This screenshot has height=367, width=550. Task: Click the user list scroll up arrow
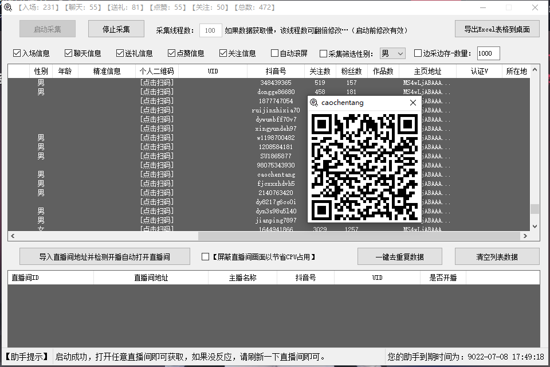click(535, 69)
